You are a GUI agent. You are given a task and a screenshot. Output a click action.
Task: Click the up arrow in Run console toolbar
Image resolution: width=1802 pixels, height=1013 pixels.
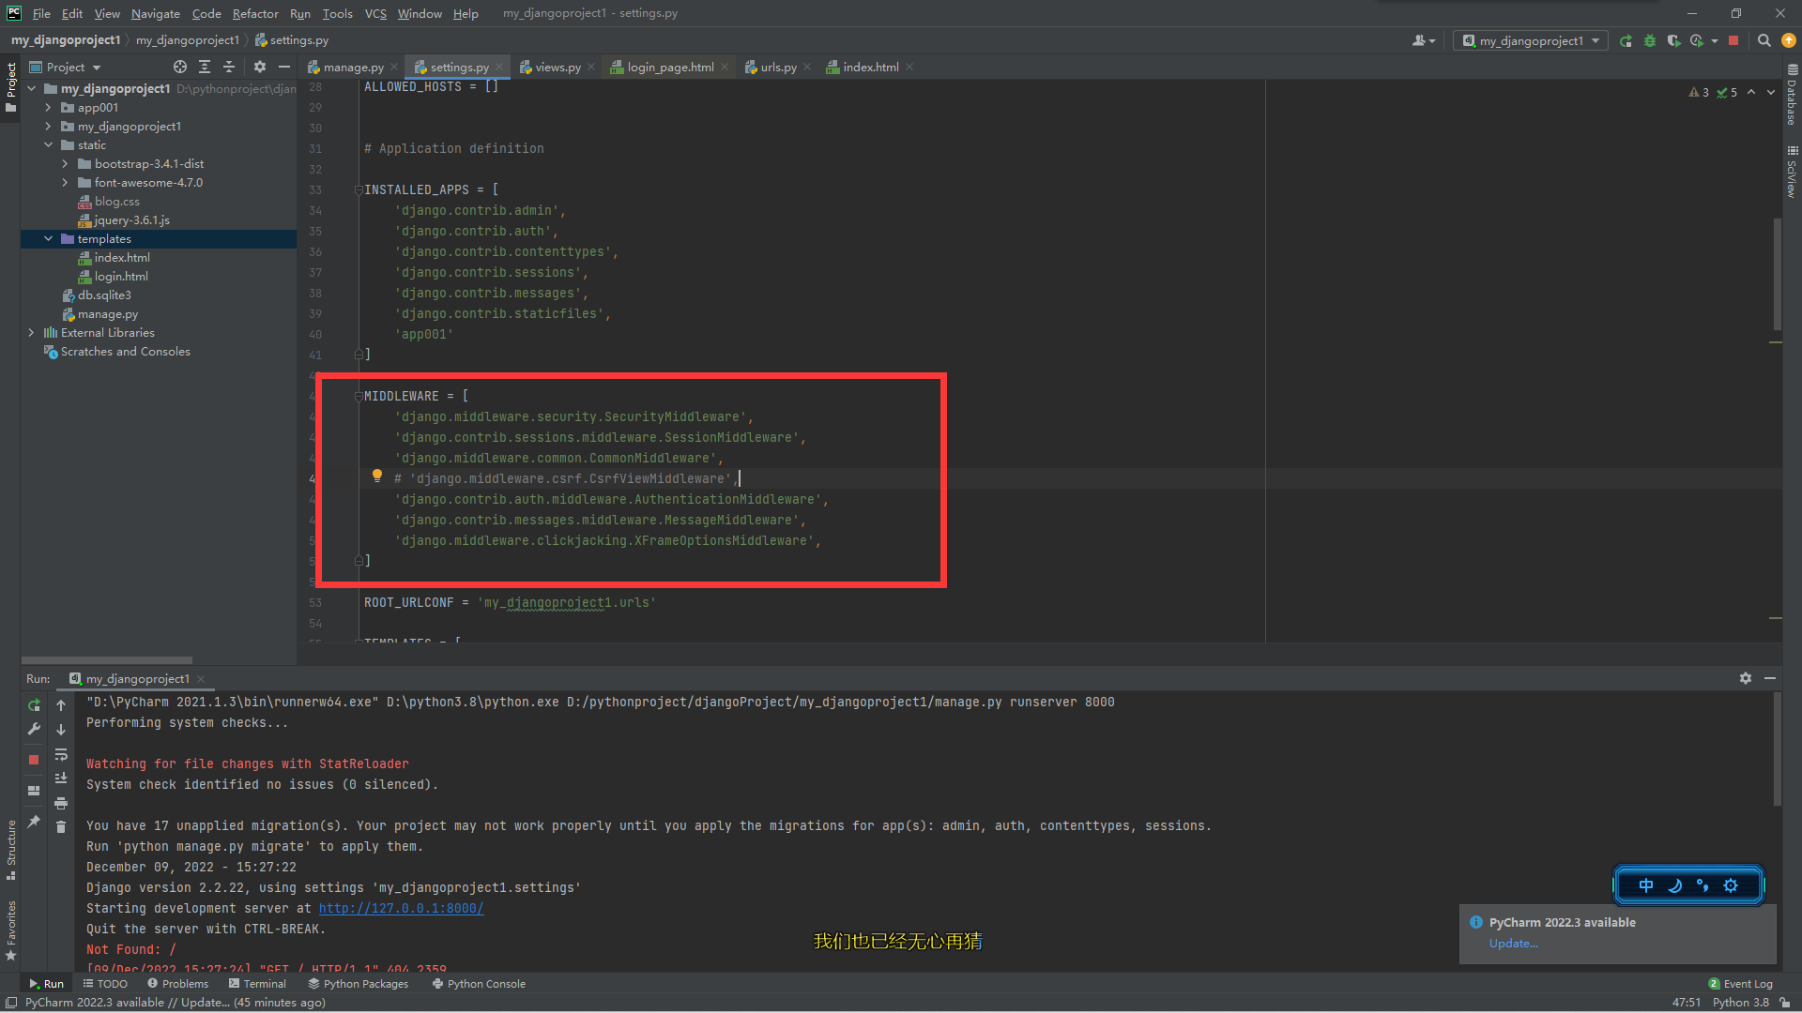click(61, 704)
